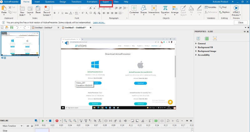
Task: Switch to the Design tab
Action: tap(63, 2)
